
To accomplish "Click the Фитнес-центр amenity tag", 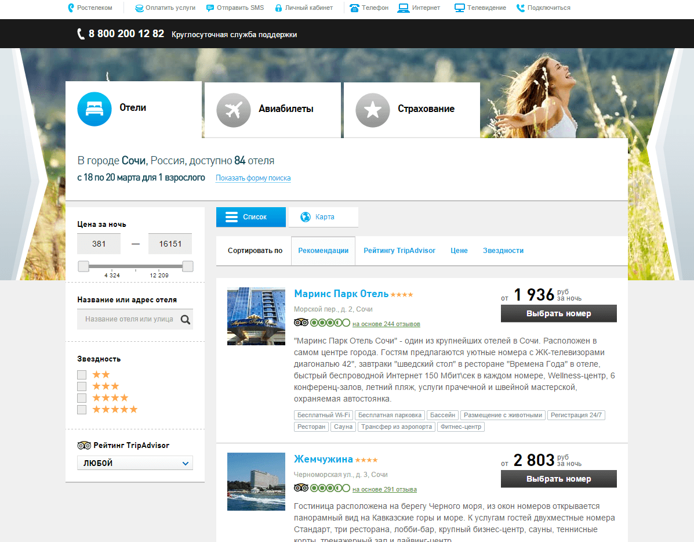I will [x=461, y=427].
